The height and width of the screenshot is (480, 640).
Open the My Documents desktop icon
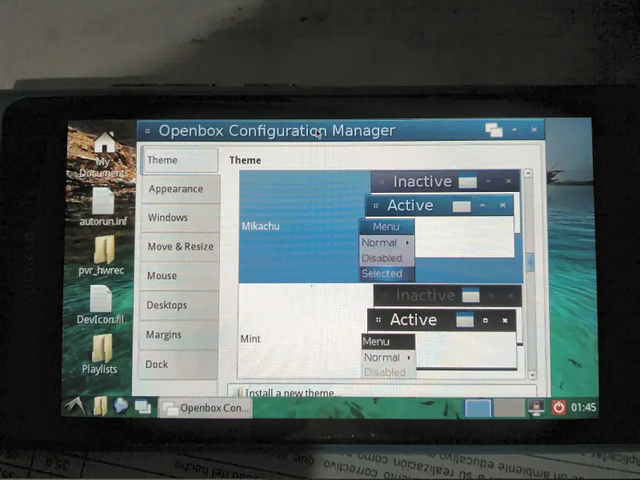click(104, 154)
